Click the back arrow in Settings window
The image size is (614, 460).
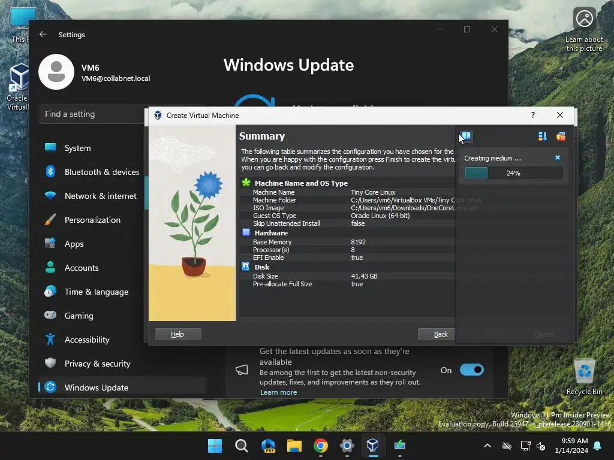pyautogui.click(x=43, y=34)
